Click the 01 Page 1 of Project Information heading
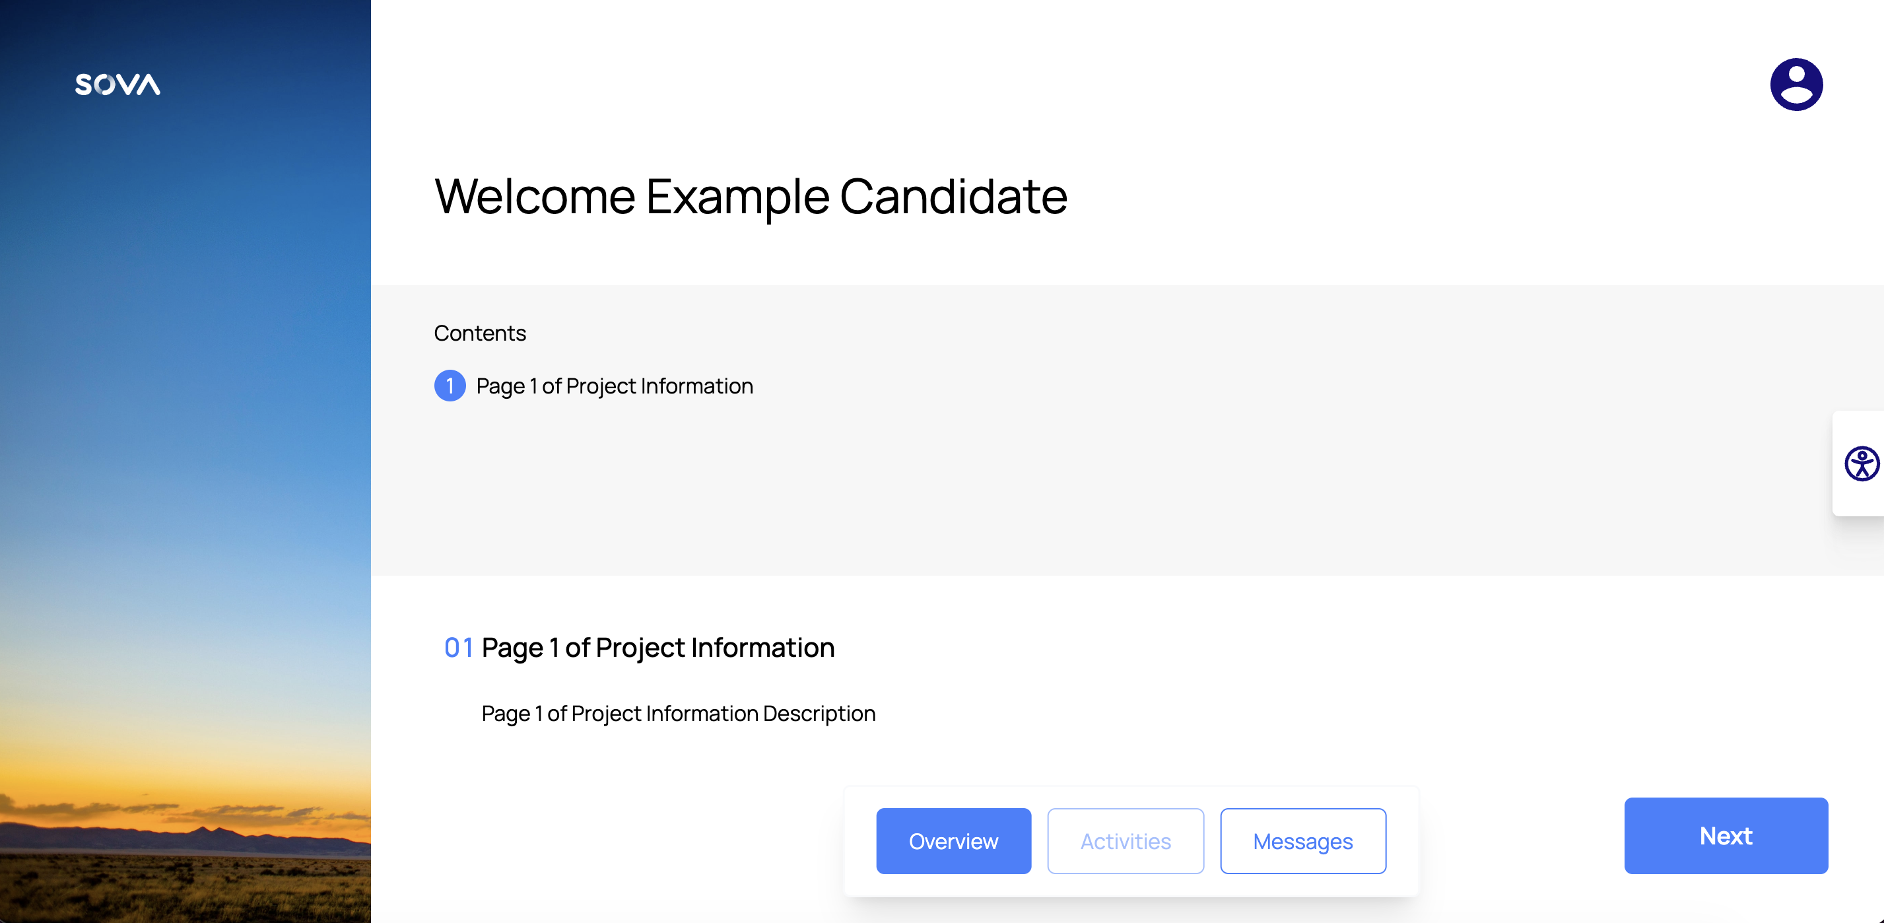 click(639, 647)
